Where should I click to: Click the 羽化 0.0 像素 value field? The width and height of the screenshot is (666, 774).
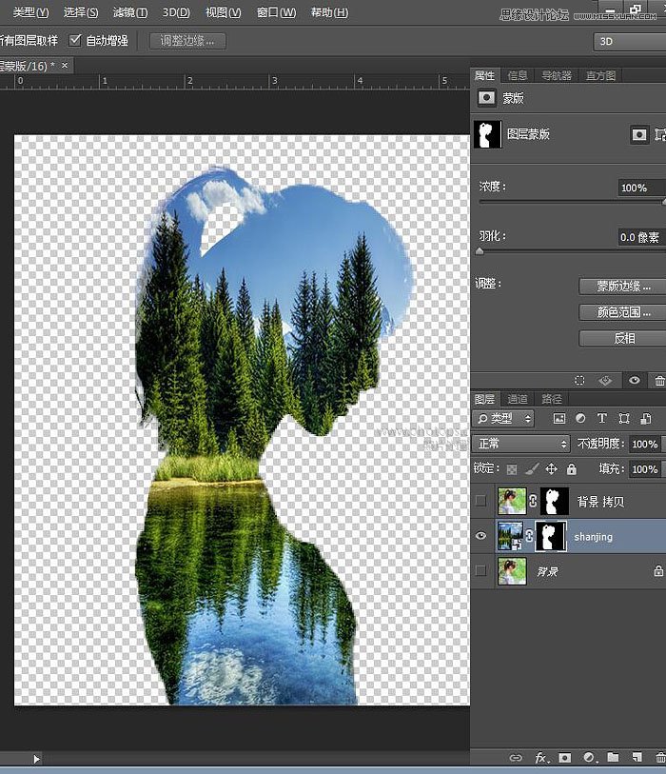click(x=642, y=237)
